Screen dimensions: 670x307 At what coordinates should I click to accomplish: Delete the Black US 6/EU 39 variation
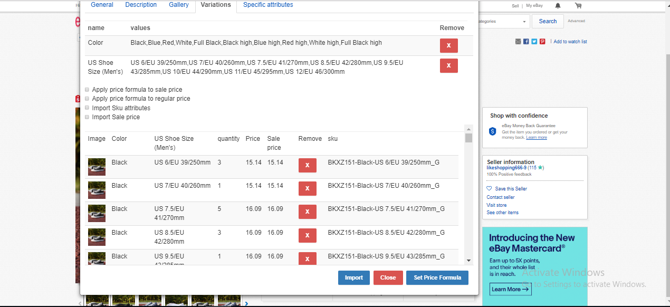click(307, 166)
